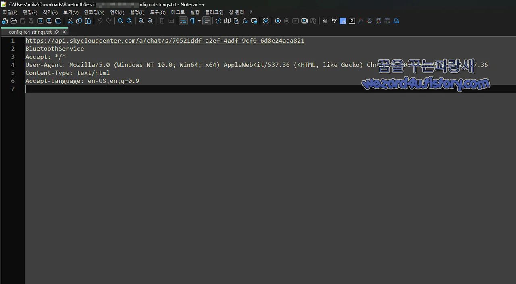Toggle indent guide toolbar button
The image size is (516, 284).
coord(207,21)
